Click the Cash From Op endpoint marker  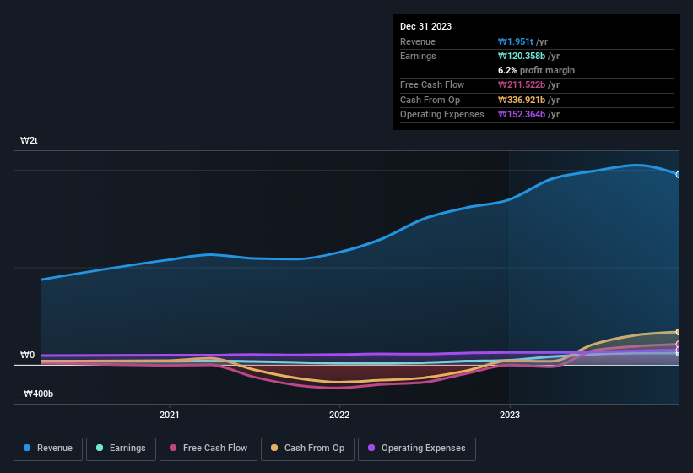tap(679, 332)
